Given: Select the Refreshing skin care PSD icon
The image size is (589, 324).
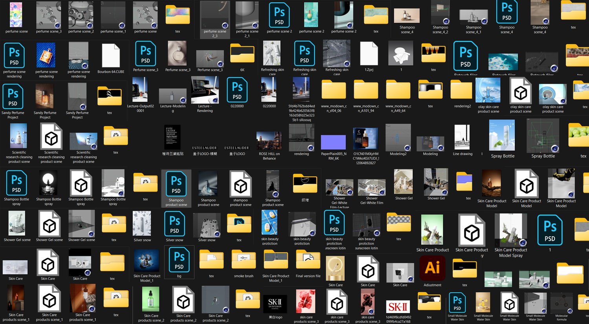Looking at the screenshot, I should click(x=305, y=53).
